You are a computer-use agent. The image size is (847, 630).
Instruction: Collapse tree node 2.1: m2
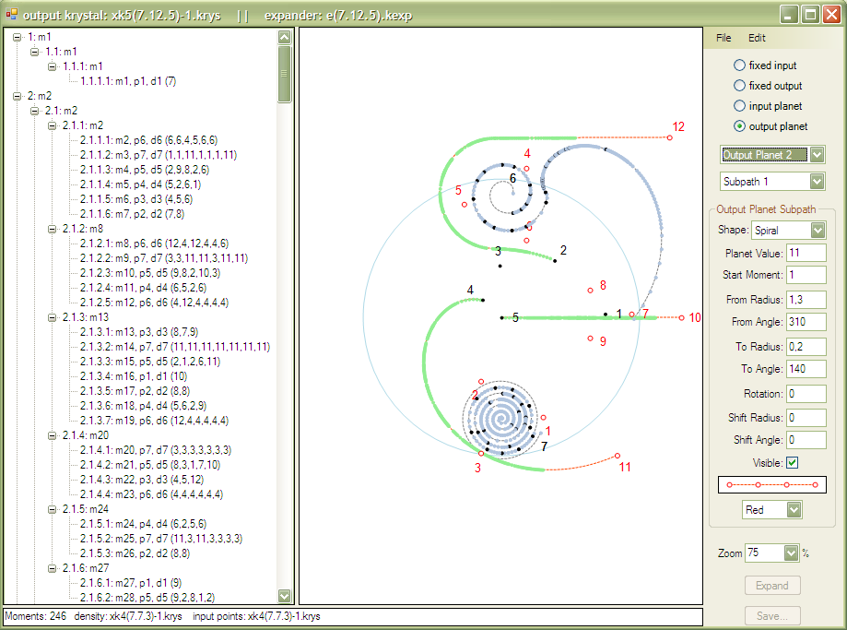(x=35, y=111)
